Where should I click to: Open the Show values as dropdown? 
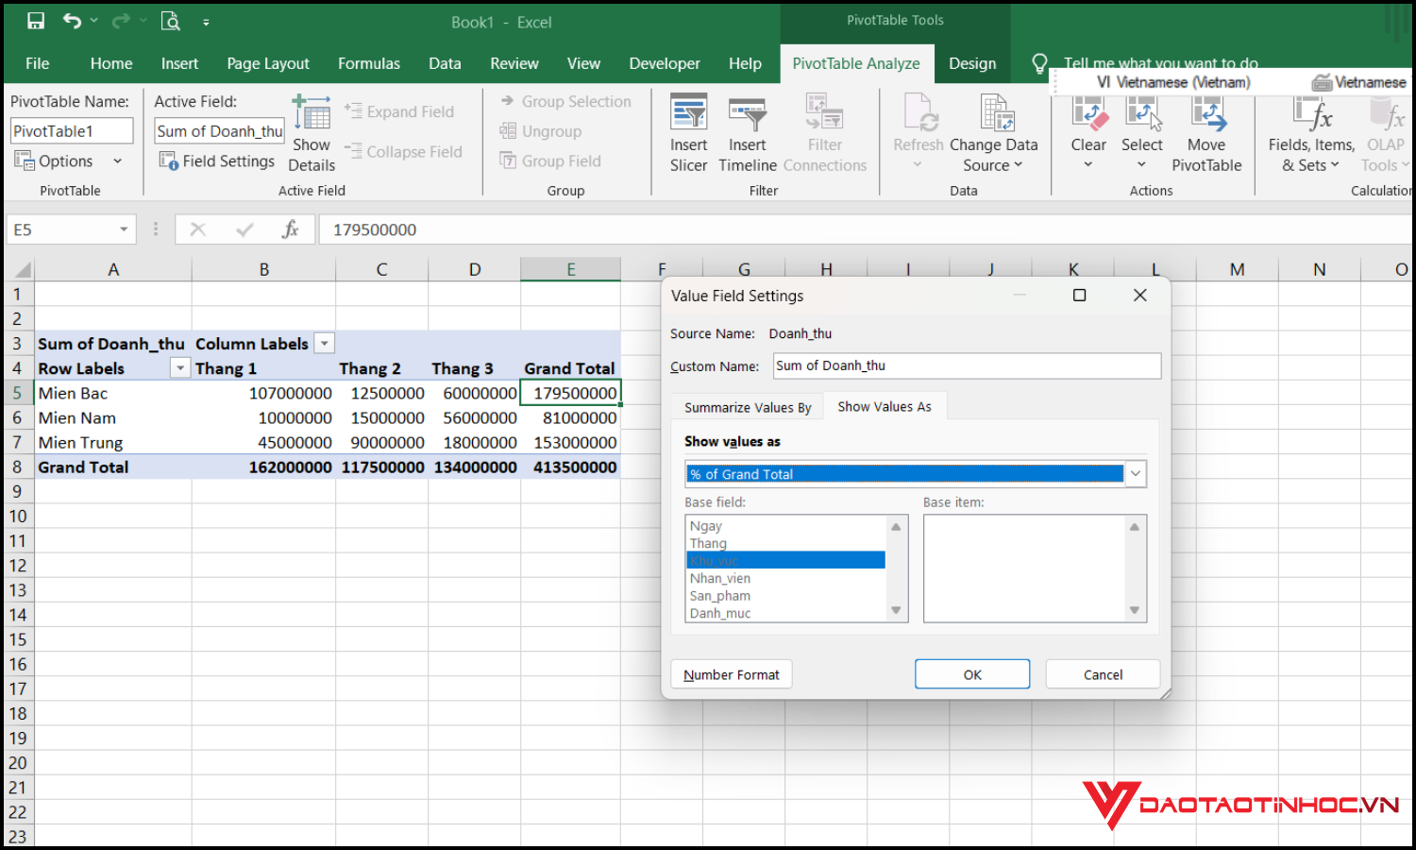pyautogui.click(x=1136, y=473)
